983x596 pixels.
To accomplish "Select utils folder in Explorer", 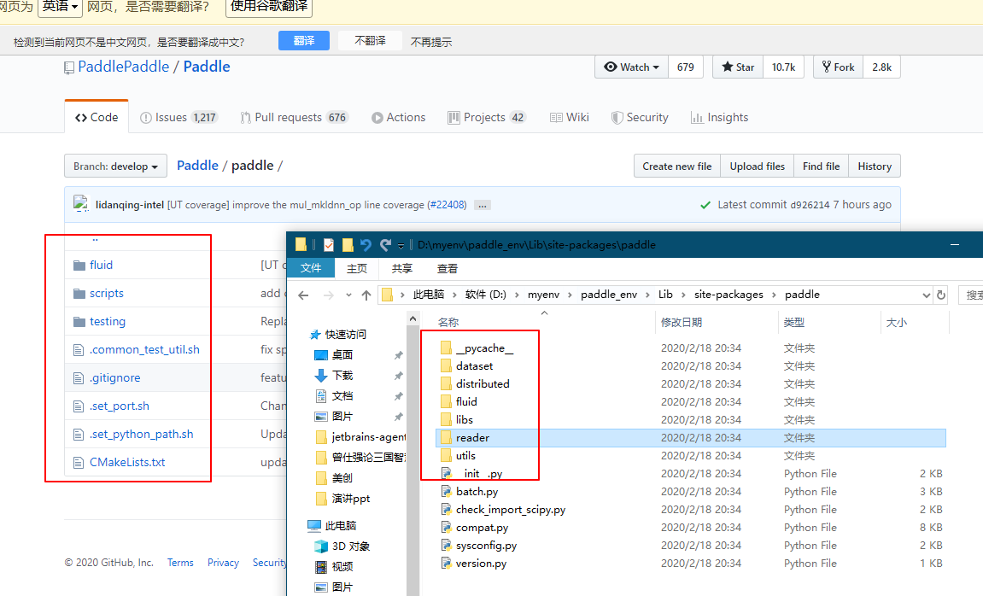I will point(465,456).
